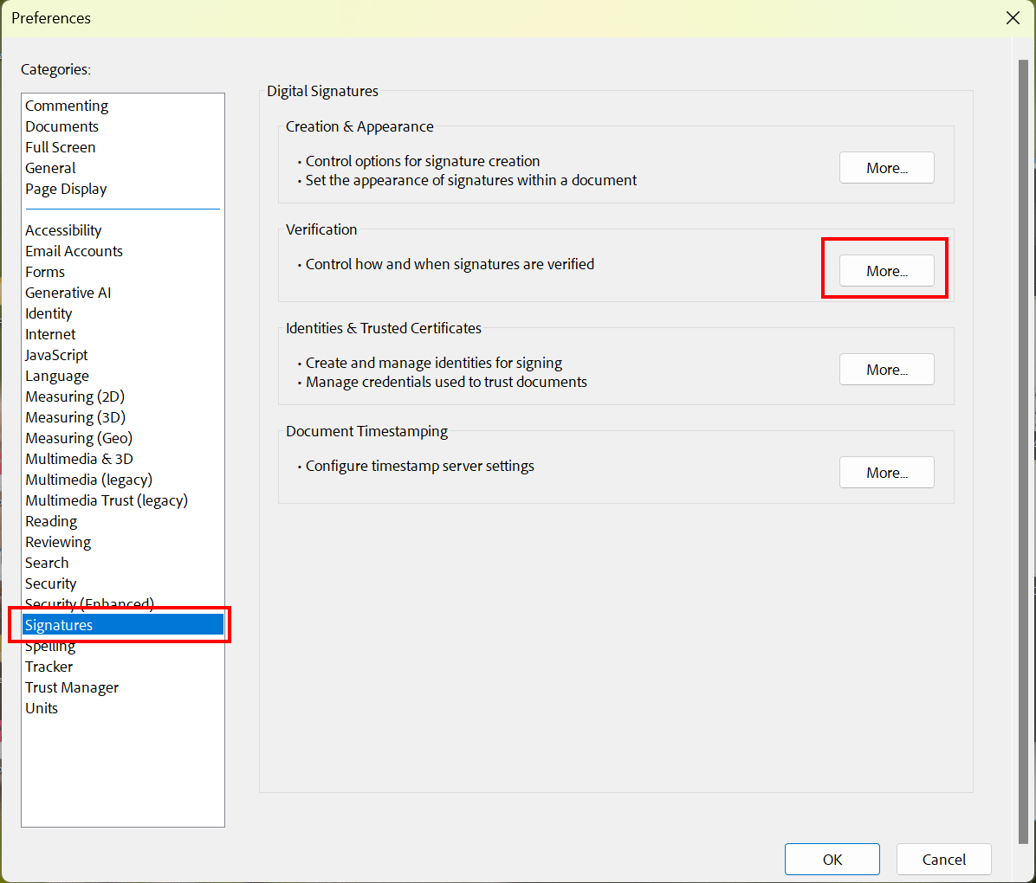The image size is (1036, 883).
Task: Open the Generative AI preferences
Action: (68, 292)
